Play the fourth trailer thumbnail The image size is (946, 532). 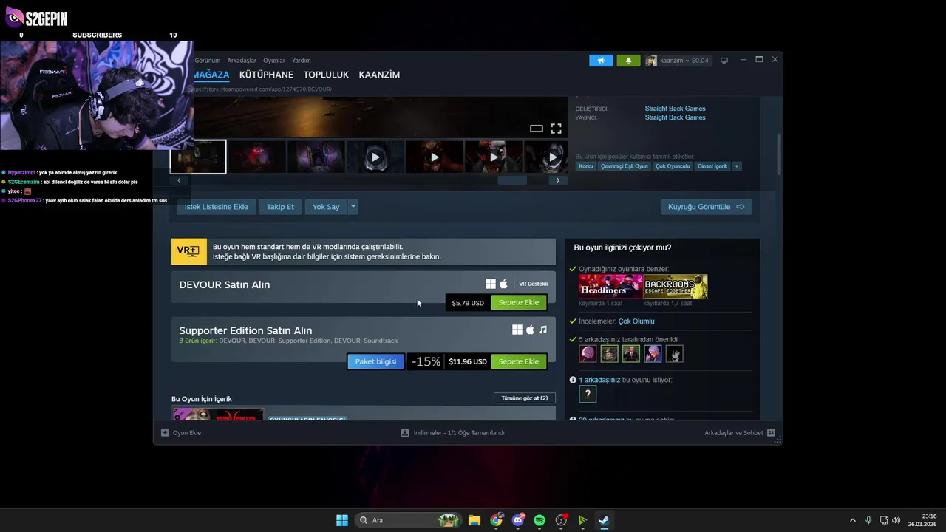[x=375, y=157]
